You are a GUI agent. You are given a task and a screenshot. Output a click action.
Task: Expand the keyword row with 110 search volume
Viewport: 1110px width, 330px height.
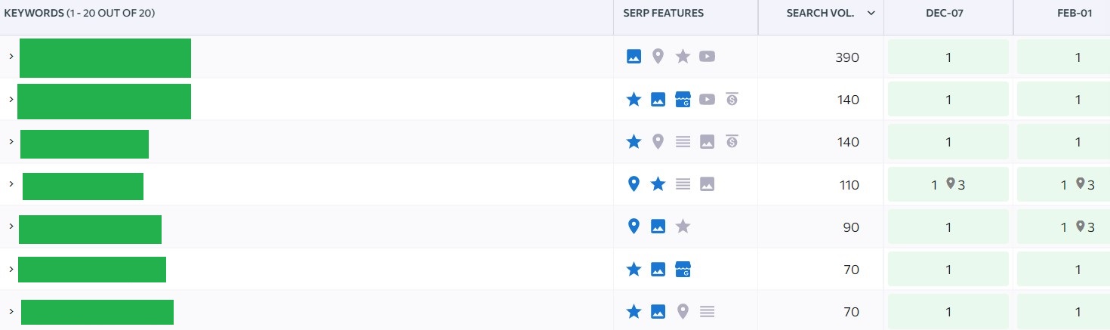click(x=11, y=184)
